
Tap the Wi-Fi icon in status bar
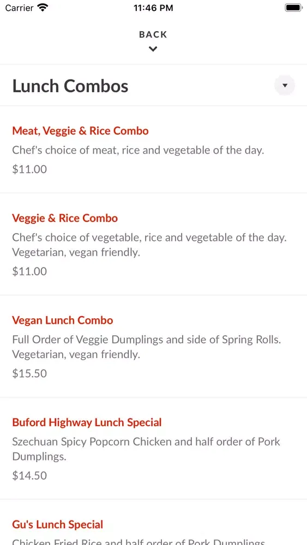(43, 8)
